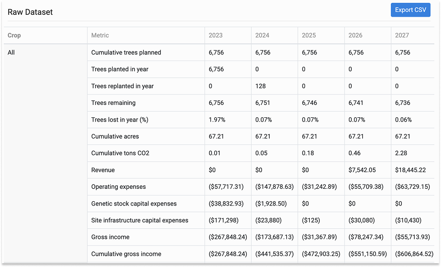Select the 'Revenue' metric label
This screenshot has width=441, height=267.
click(103, 170)
